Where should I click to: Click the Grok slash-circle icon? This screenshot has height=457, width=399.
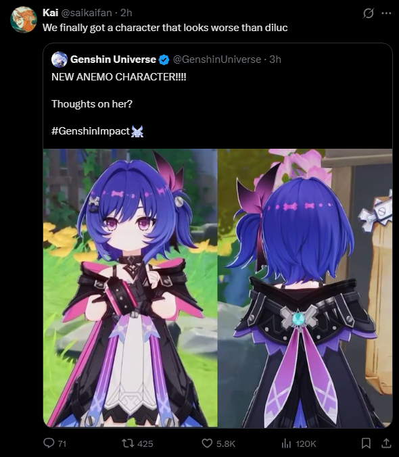[368, 13]
